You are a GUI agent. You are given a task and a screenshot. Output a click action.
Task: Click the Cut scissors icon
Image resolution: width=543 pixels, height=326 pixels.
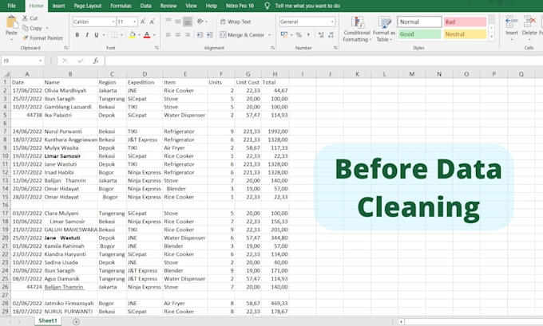pos(25,18)
